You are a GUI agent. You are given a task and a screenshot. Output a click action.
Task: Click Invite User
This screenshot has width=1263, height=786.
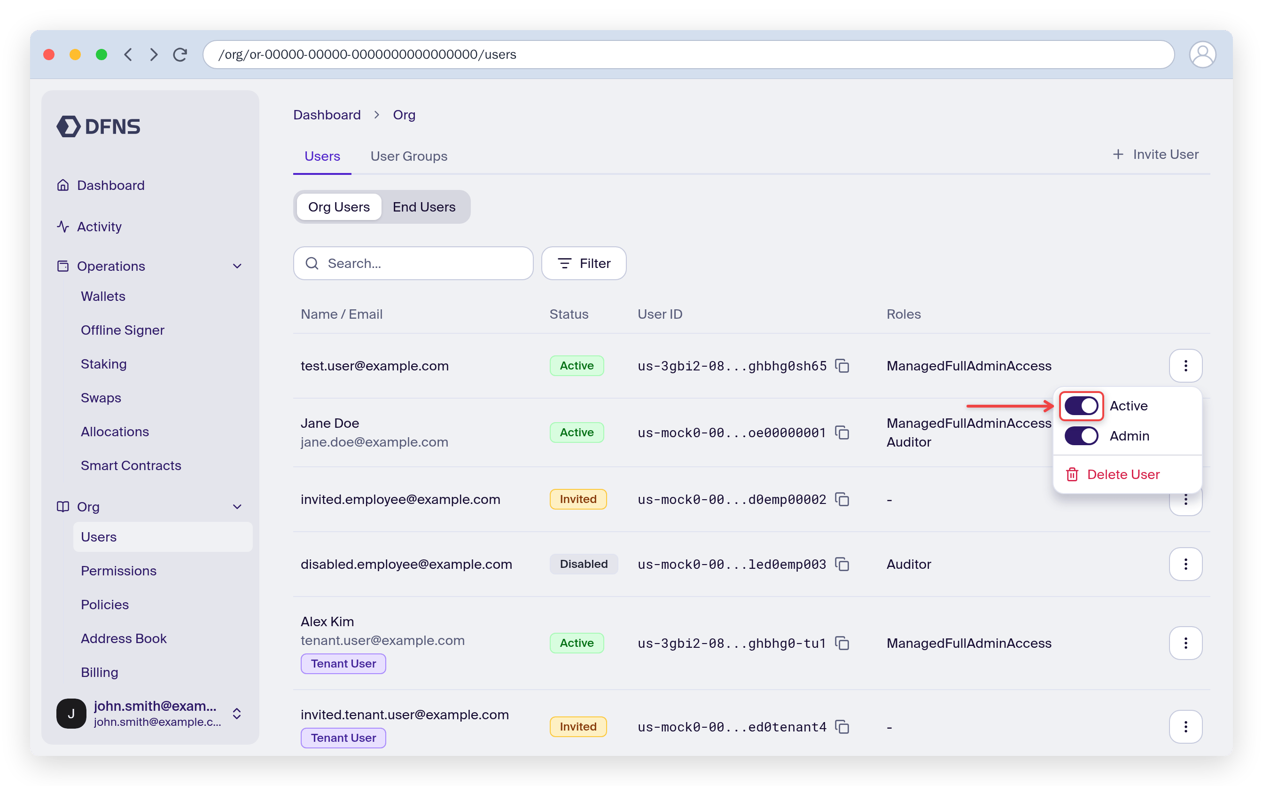click(1155, 154)
